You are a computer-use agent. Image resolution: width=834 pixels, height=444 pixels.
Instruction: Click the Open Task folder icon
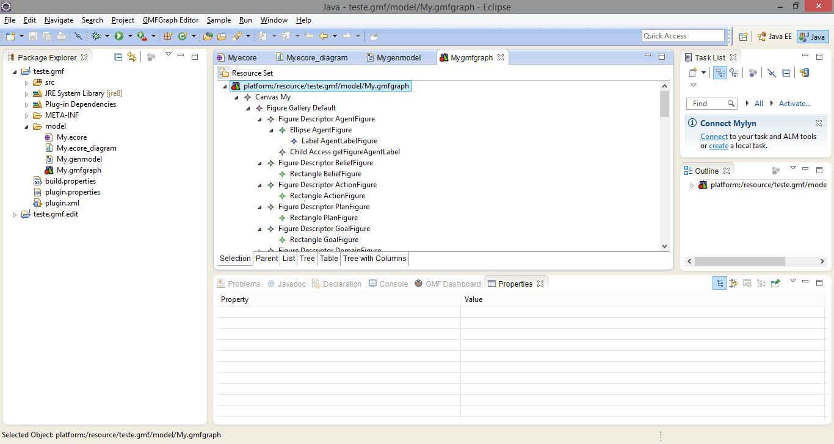[x=222, y=37]
